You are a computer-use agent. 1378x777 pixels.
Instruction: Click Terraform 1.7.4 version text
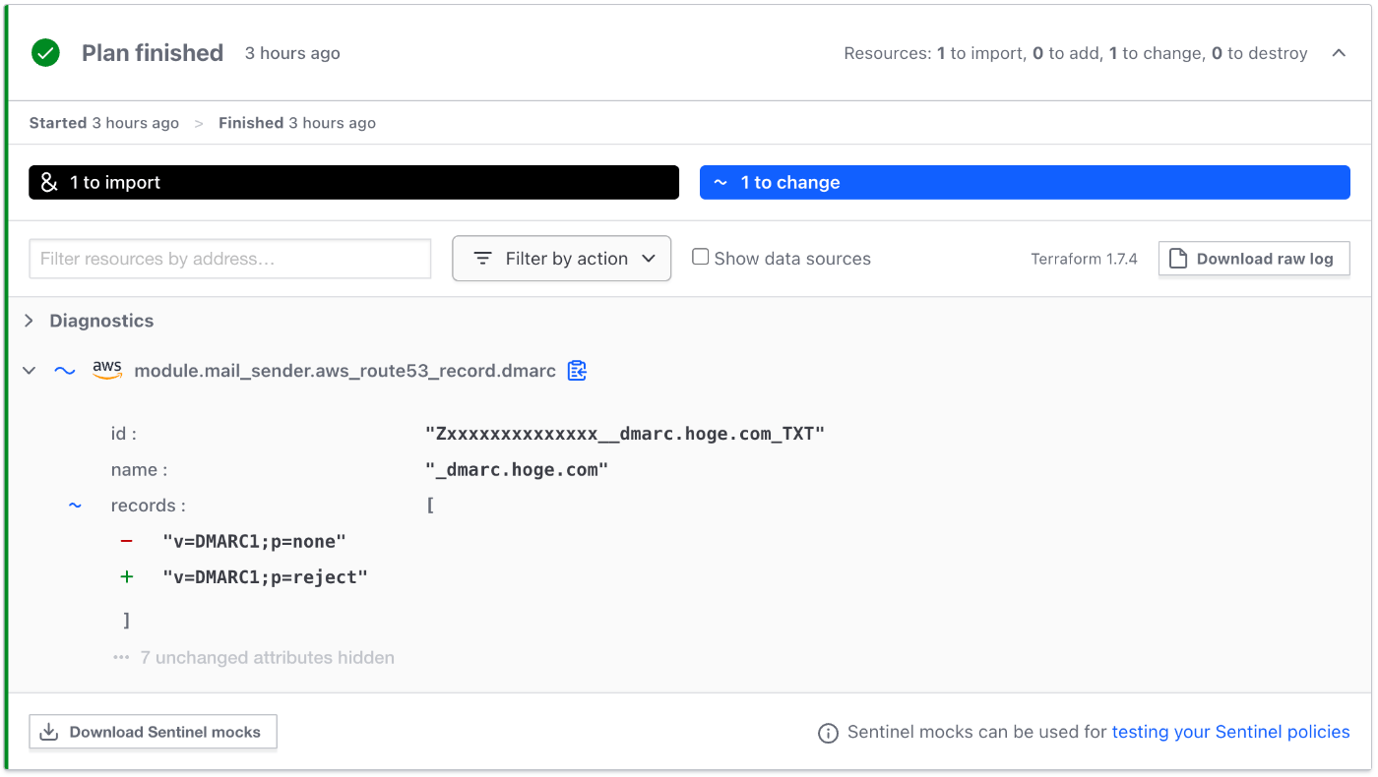click(x=1084, y=260)
